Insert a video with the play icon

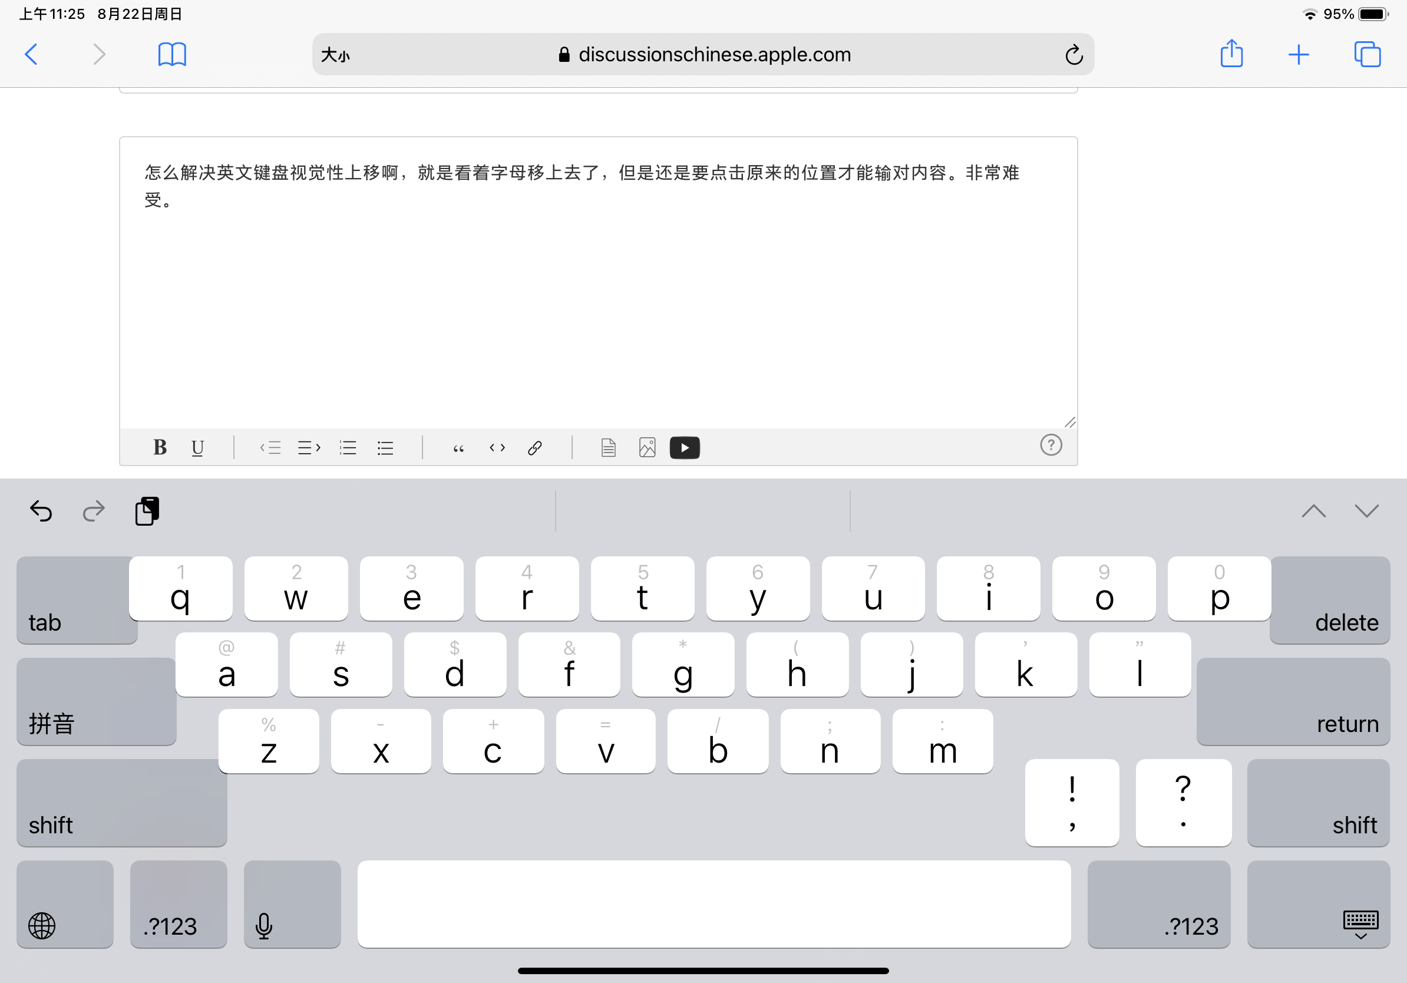click(685, 447)
